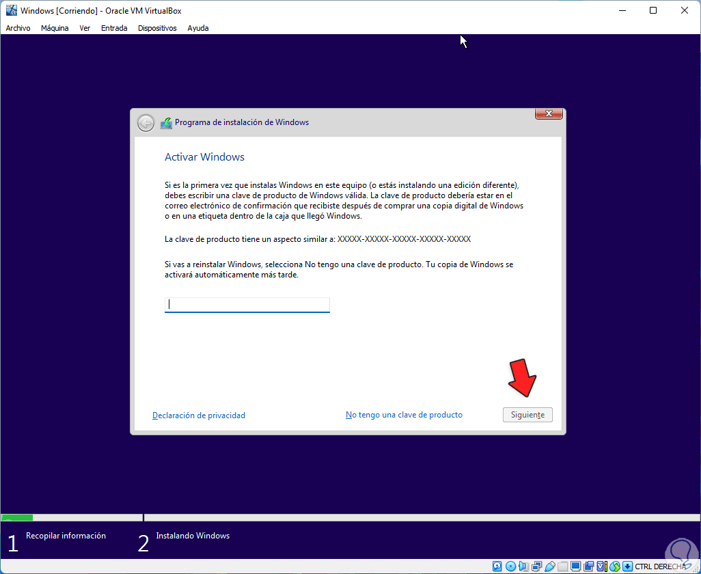Click Programa de instalación de Windows title
The height and width of the screenshot is (574, 701).
(x=242, y=122)
